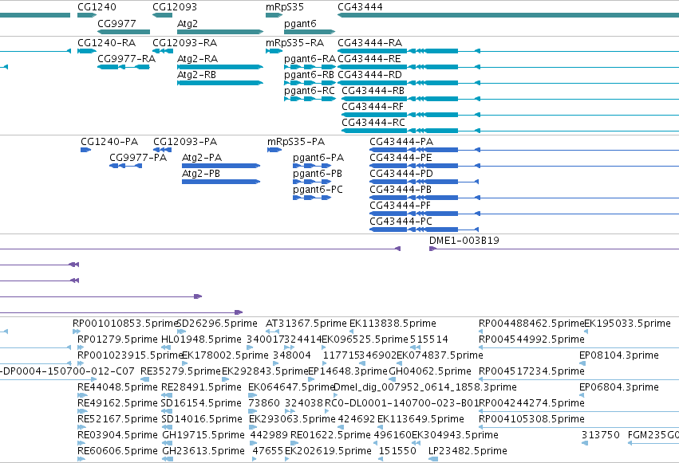
Task: Click the CG43444-RD transcript label
Action: [369, 75]
